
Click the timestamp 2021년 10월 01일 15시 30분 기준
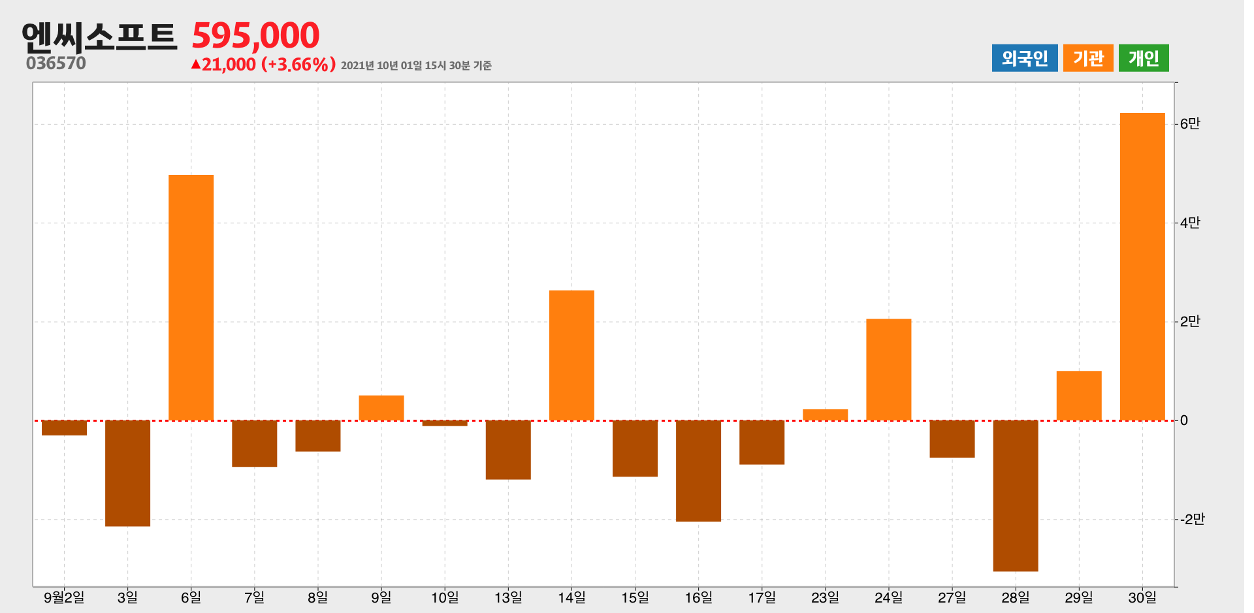[416, 65]
